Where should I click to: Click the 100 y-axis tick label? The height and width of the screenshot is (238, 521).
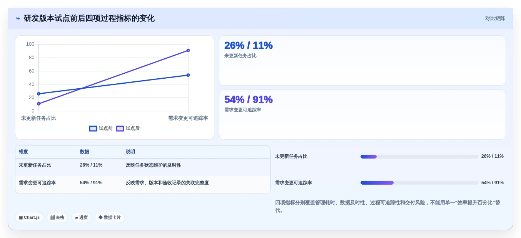coord(30,44)
